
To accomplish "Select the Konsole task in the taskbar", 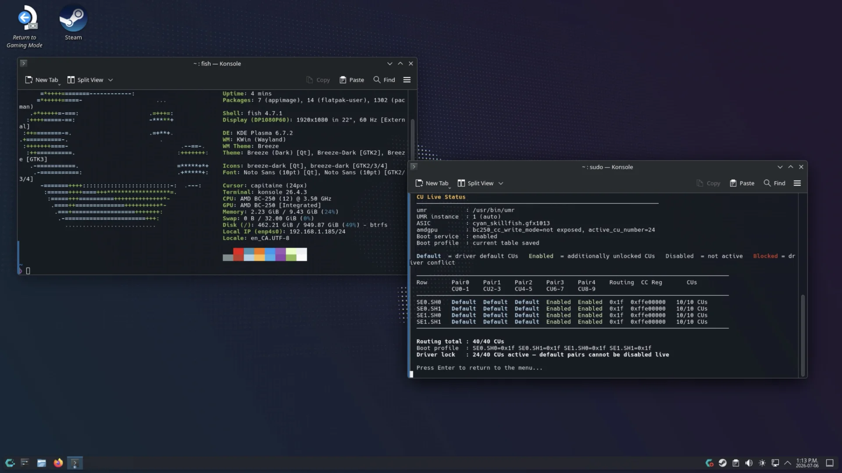I will tap(75, 463).
